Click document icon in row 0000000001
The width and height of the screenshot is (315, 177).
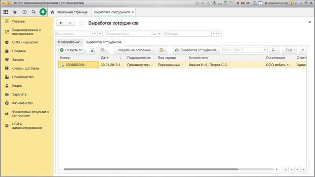[x=62, y=65]
